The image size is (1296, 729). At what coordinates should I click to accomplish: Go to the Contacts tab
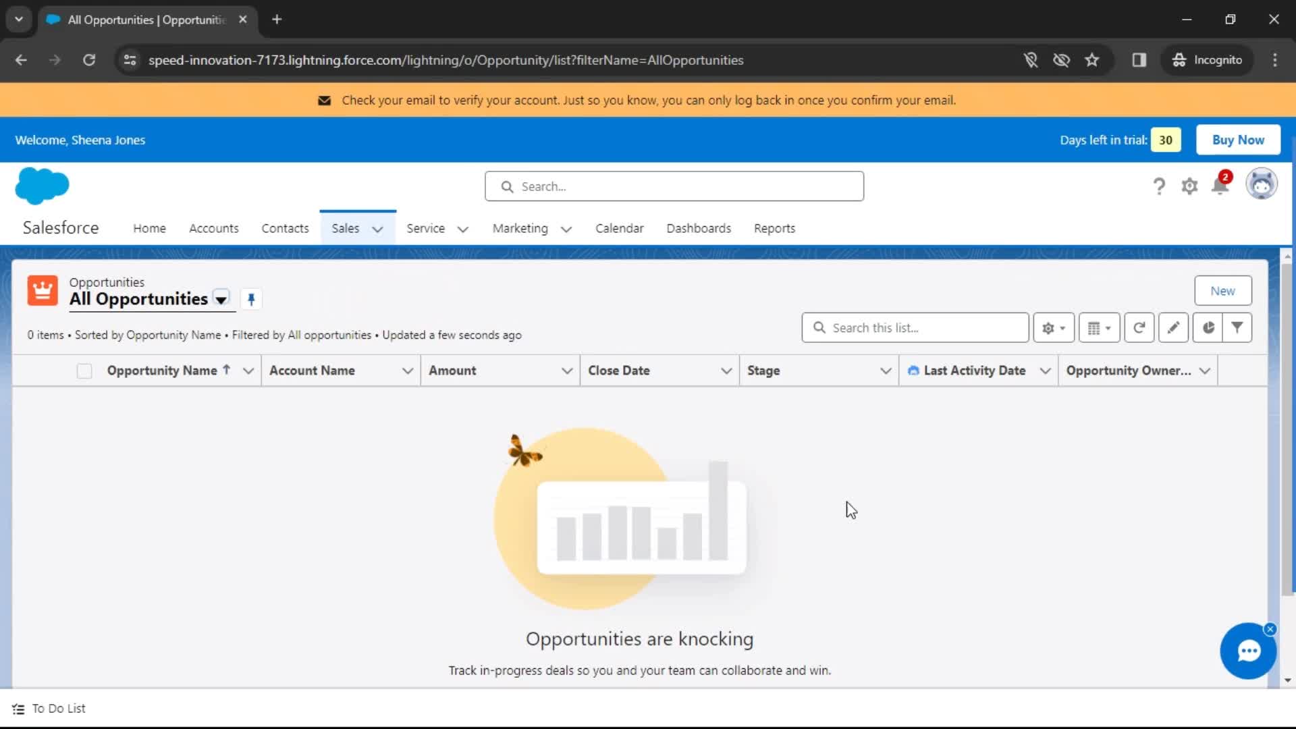(x=285, y=228)
